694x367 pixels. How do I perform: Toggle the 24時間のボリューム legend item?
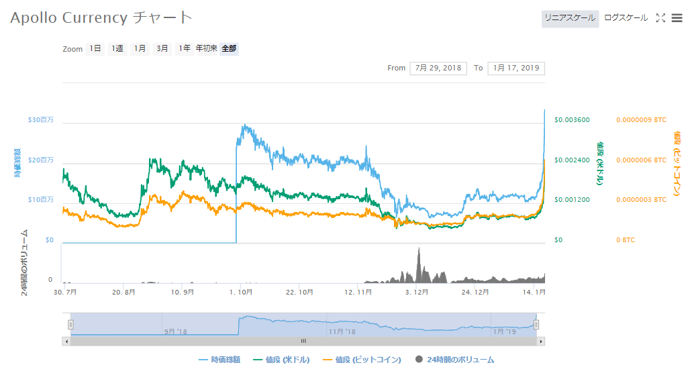coord(454,360)
